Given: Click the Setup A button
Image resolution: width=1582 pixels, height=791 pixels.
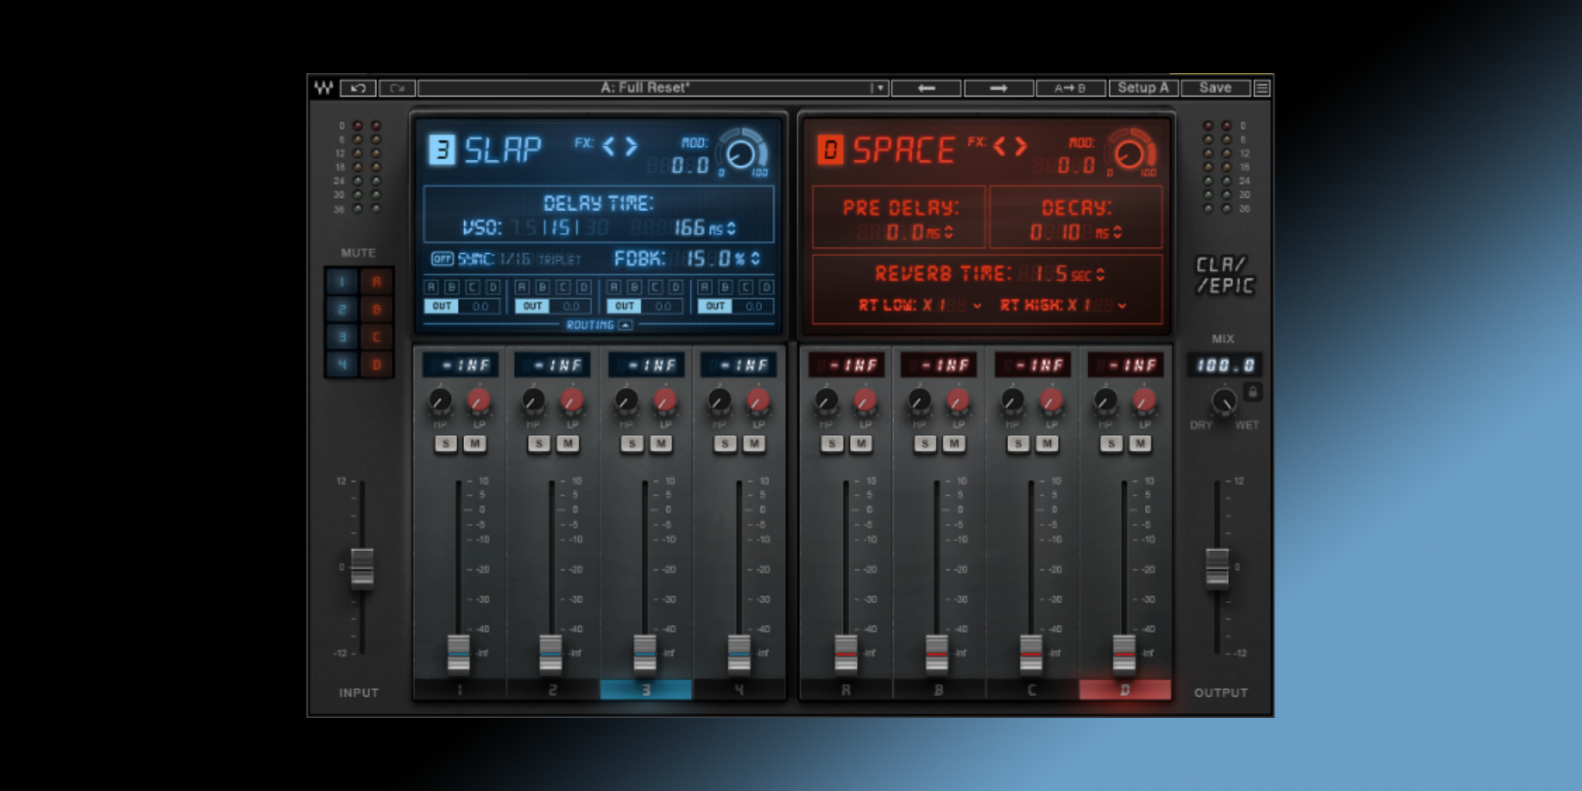Looking at the screenshot, I should tap(1143, 88).
